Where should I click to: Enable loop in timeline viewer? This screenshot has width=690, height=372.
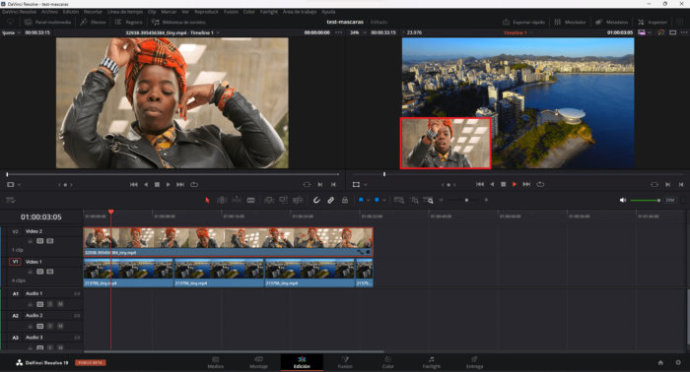(x=540, y=184)
